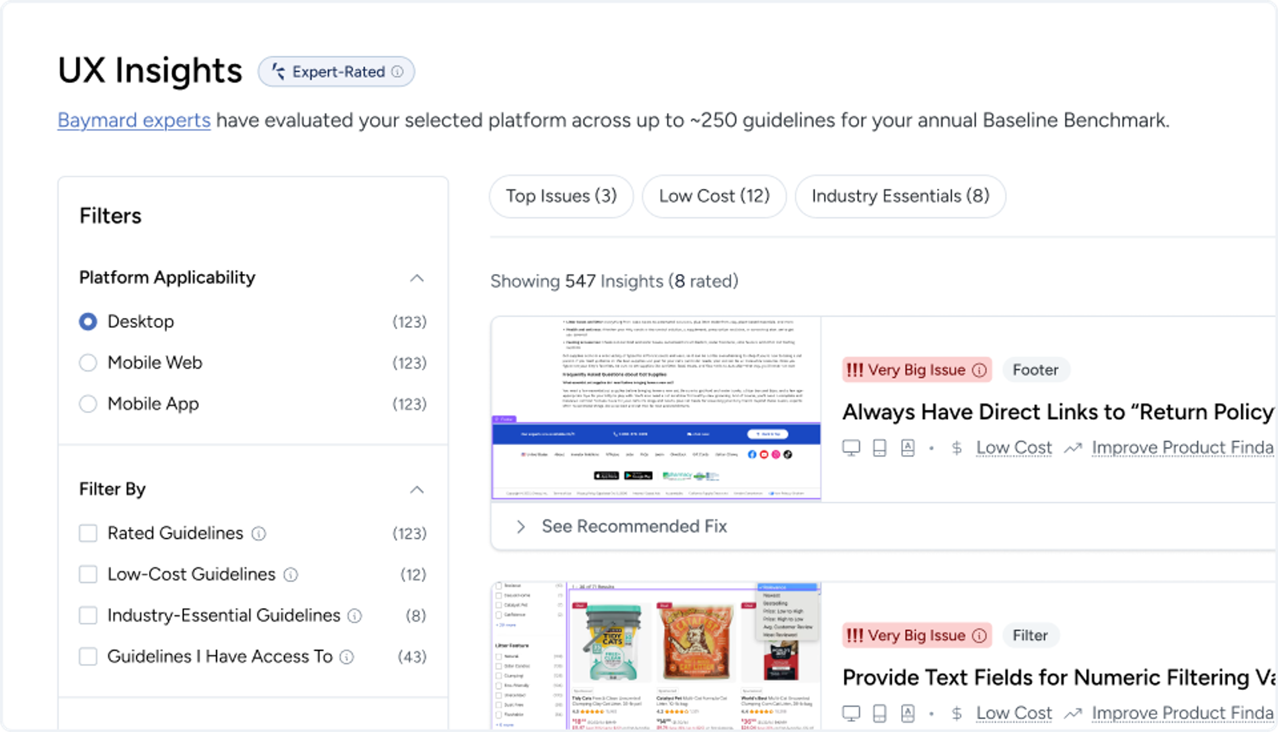
Task: Click the info icon on the Filter card's Very Big Issue tag
Action: coord(979,636)
